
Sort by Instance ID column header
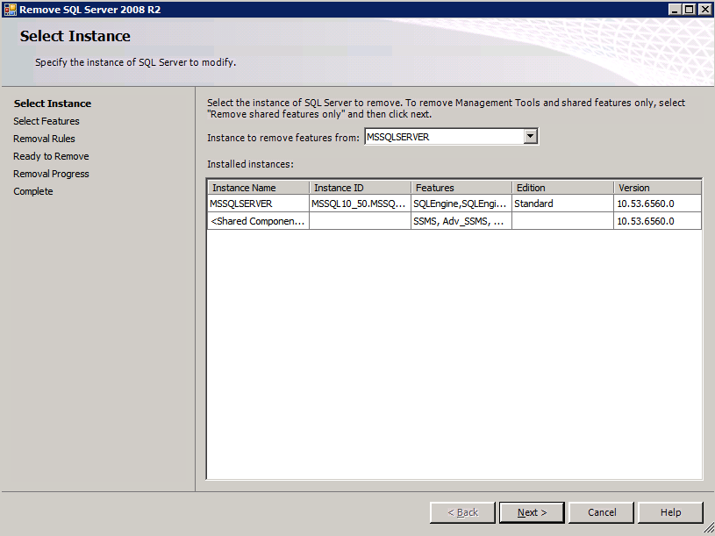361,188
